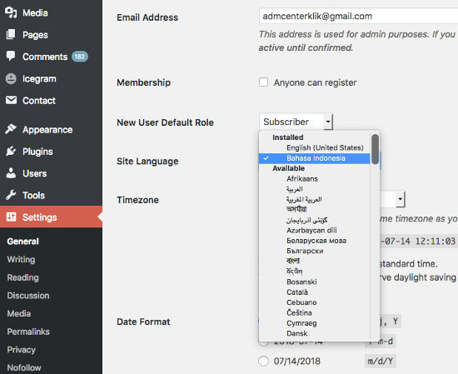The image size is (458, 374).
Task: Click the Appearance paintbrush icon
Action: tap(11, 129)
